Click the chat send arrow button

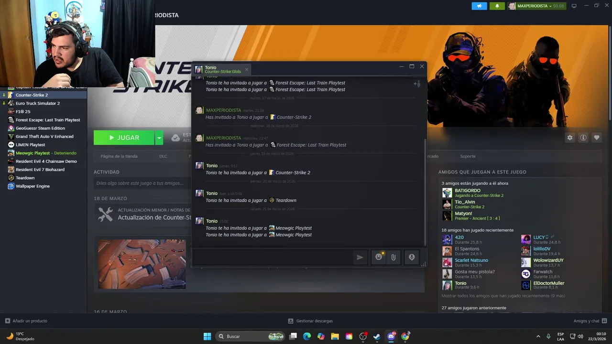(360, 257)
